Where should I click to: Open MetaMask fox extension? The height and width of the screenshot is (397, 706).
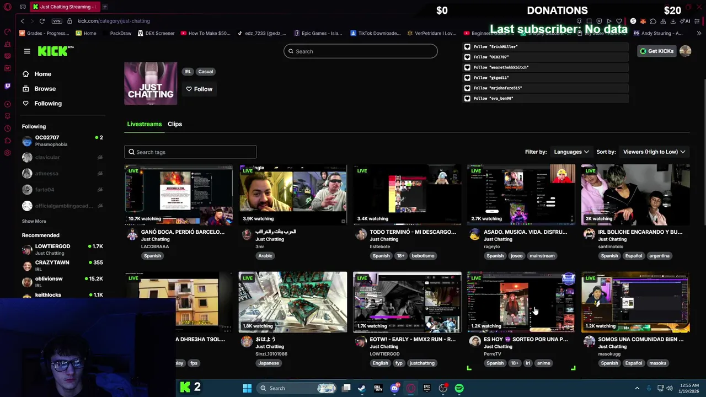click(x=643, y=21)
